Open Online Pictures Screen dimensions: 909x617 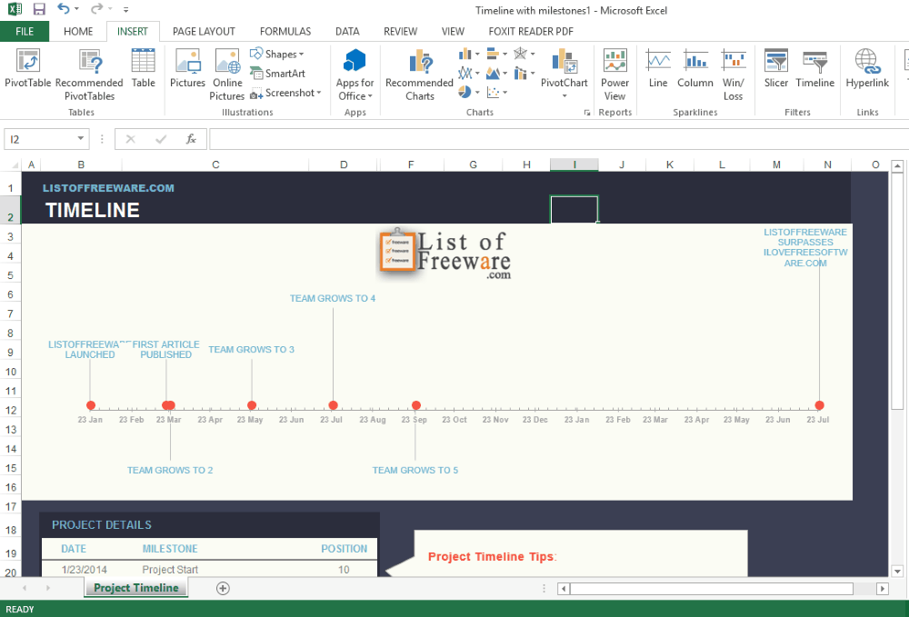pyautogui.click(x=227, y=75)
